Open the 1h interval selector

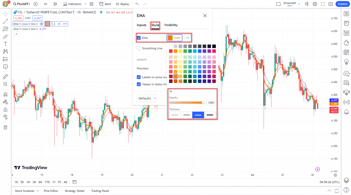[x=46, y=4]
